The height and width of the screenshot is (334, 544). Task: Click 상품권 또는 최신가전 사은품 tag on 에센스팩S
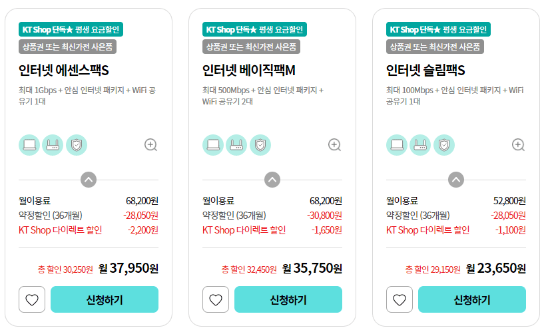[x=68, y=47]
